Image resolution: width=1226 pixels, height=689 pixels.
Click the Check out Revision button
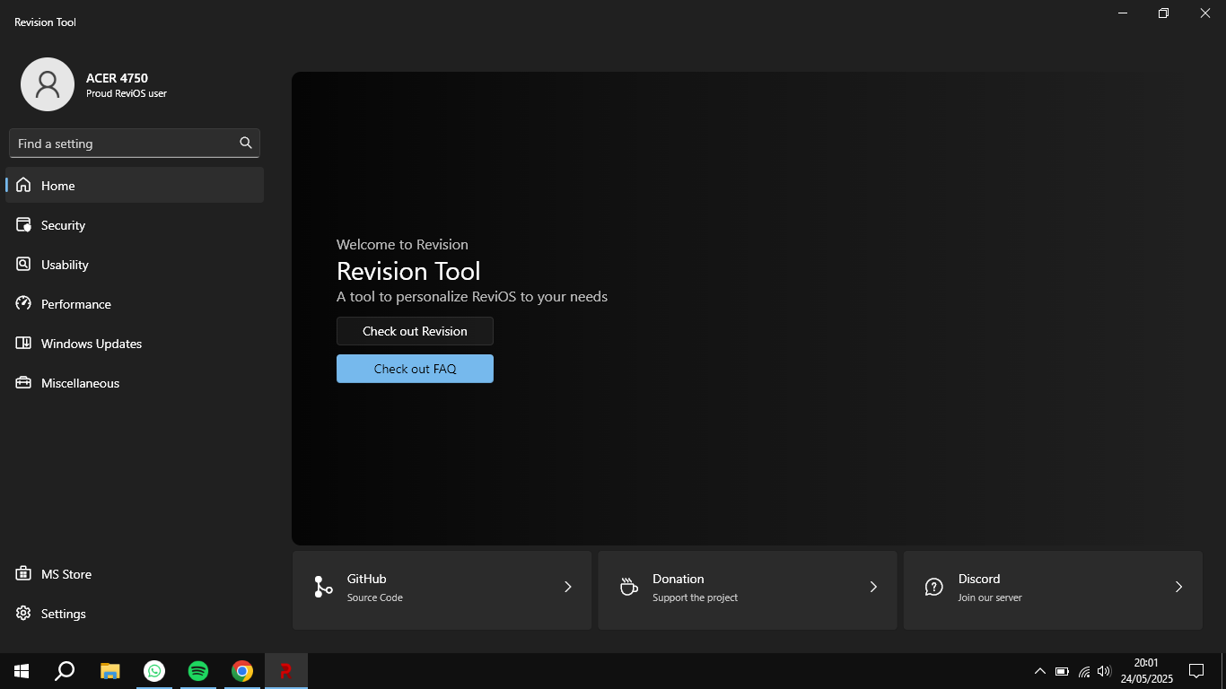click(x=415, y=331)
